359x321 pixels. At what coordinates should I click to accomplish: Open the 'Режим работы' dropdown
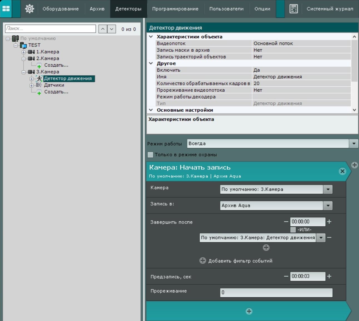tap(354, 144)
